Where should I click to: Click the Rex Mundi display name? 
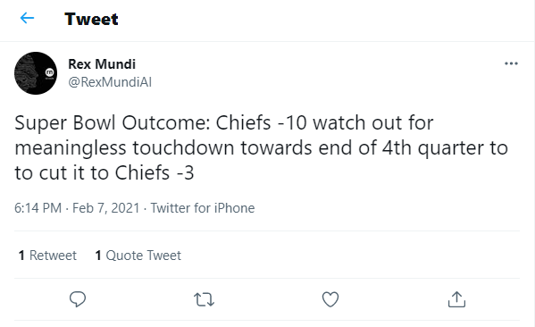102,64
